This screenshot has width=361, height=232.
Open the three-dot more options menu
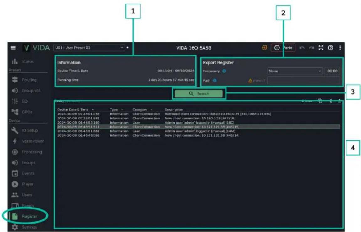340,48
